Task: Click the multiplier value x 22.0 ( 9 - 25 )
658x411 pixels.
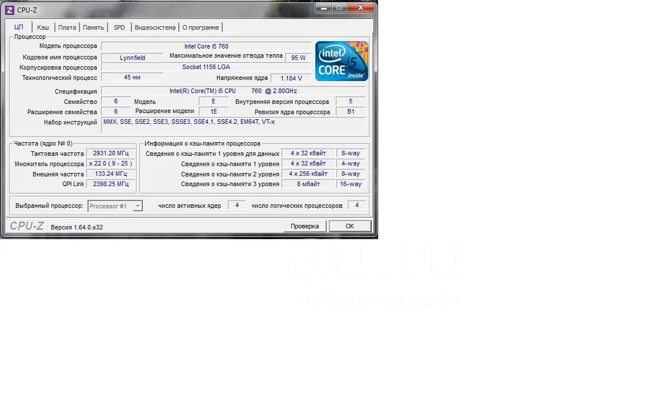Action: [x=111, y=164]
